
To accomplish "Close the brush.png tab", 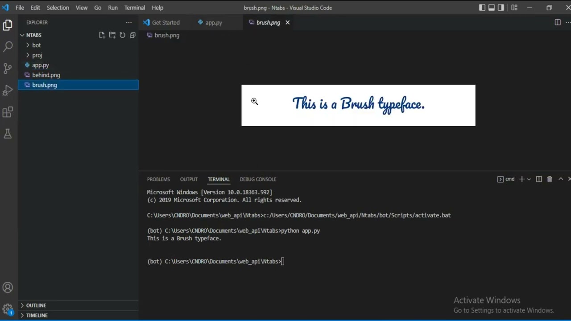I will coord(288,22).
